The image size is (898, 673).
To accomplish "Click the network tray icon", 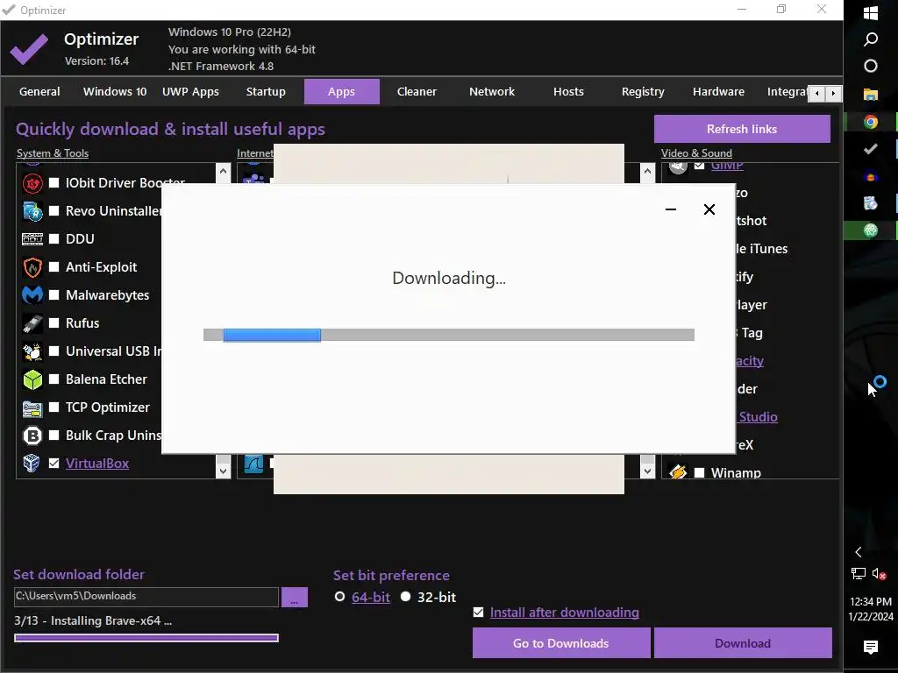I will point(858,573).
